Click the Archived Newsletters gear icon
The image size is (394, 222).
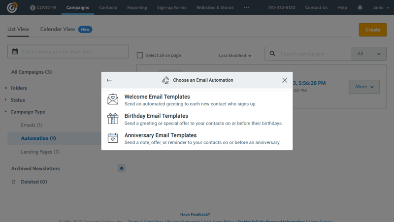[x=122, y=168]
